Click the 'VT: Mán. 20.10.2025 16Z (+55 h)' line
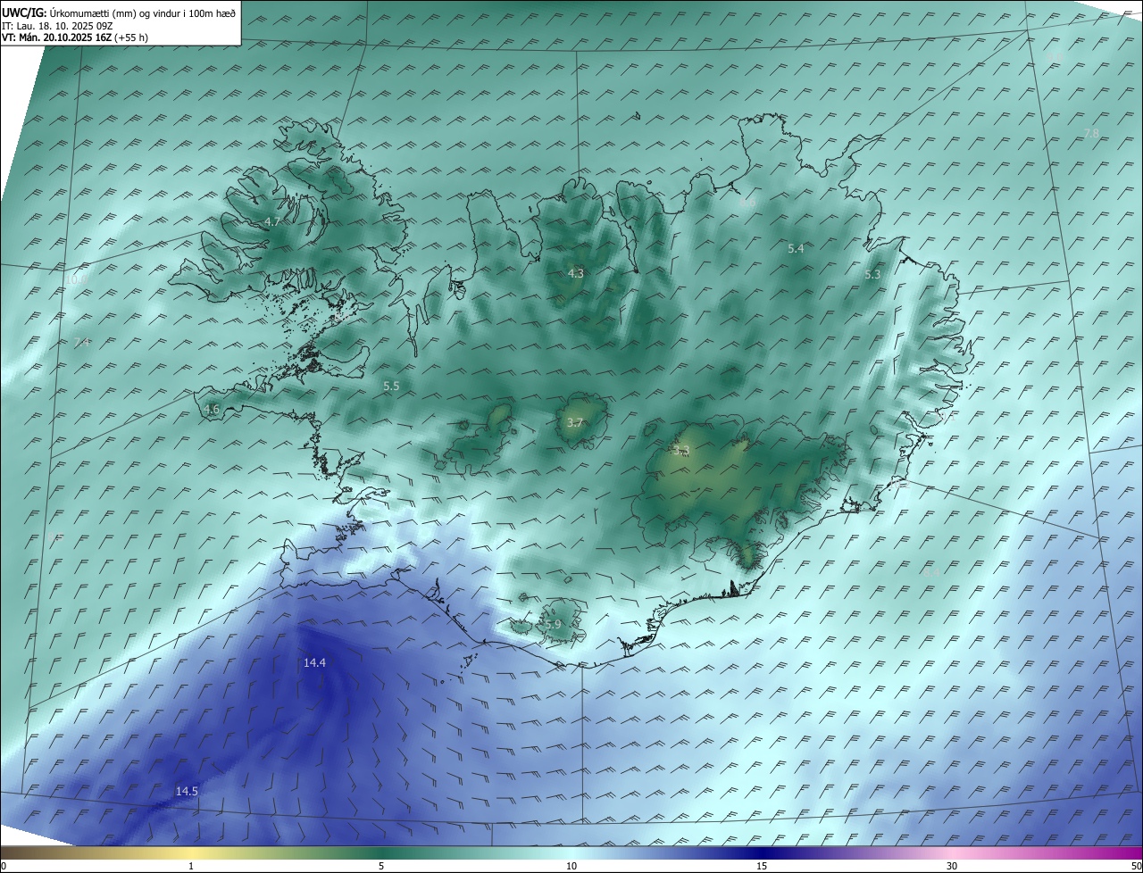Image resolution: width=1143 pixels, height=873 pixels. pos(77,37)
